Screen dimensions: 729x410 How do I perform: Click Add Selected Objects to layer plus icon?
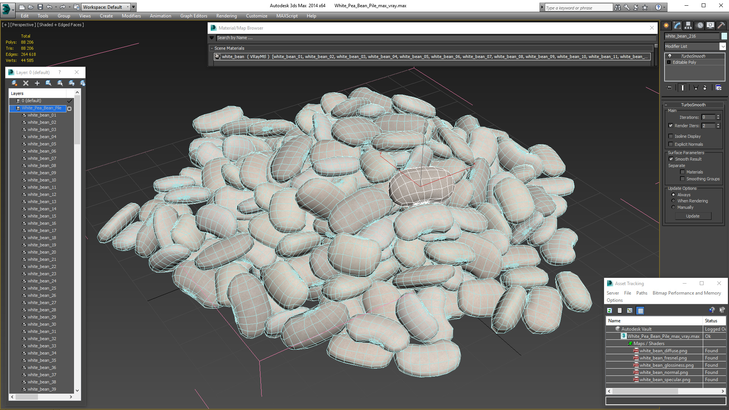pyautogui.click(x=37, y=83)
